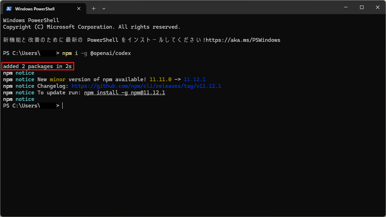386x217 pixels.
Task: Click the PowerShell icon in the tab
Action: click(x=9, y=9)
